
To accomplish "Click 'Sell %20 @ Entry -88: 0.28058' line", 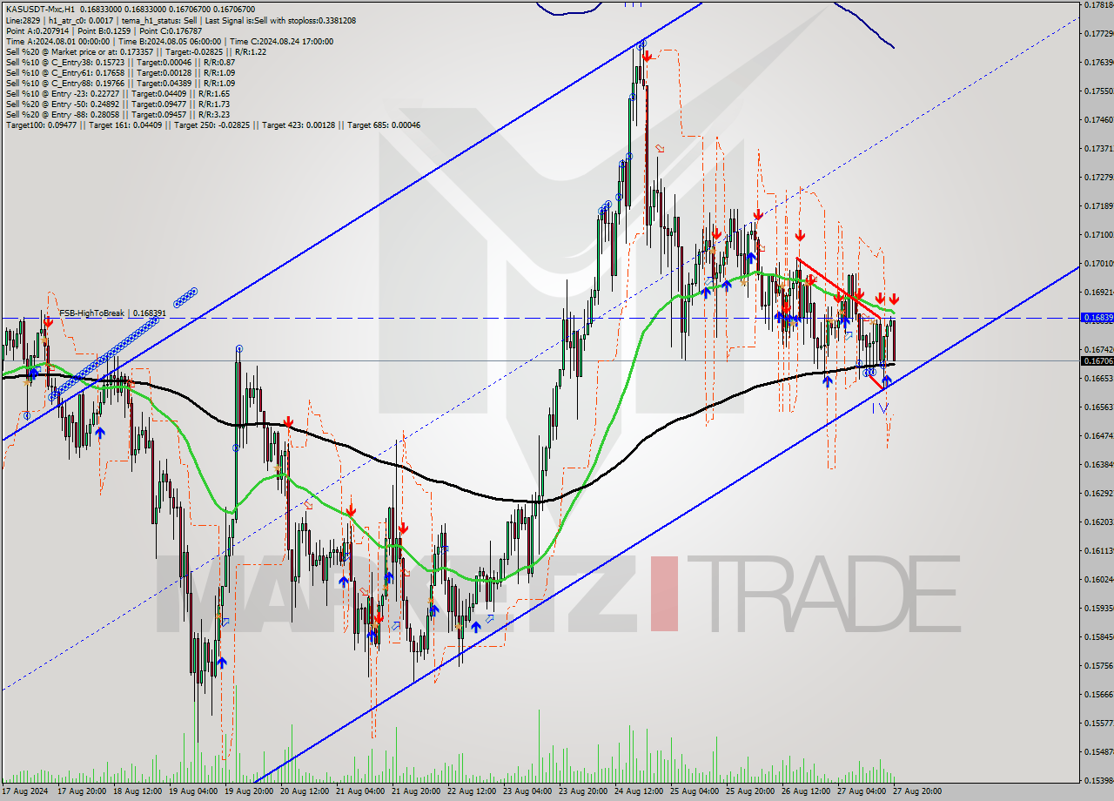I will (x=117, y=114).
